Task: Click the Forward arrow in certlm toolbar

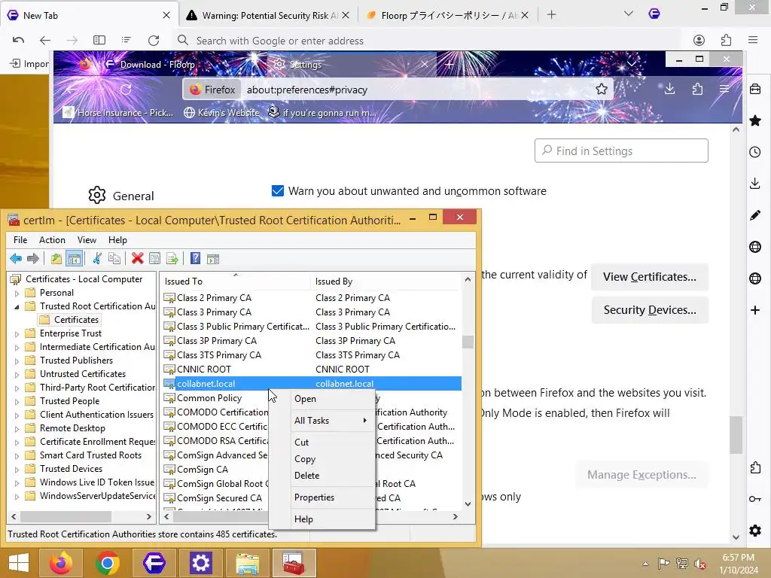Action: (x=33, y=259)
